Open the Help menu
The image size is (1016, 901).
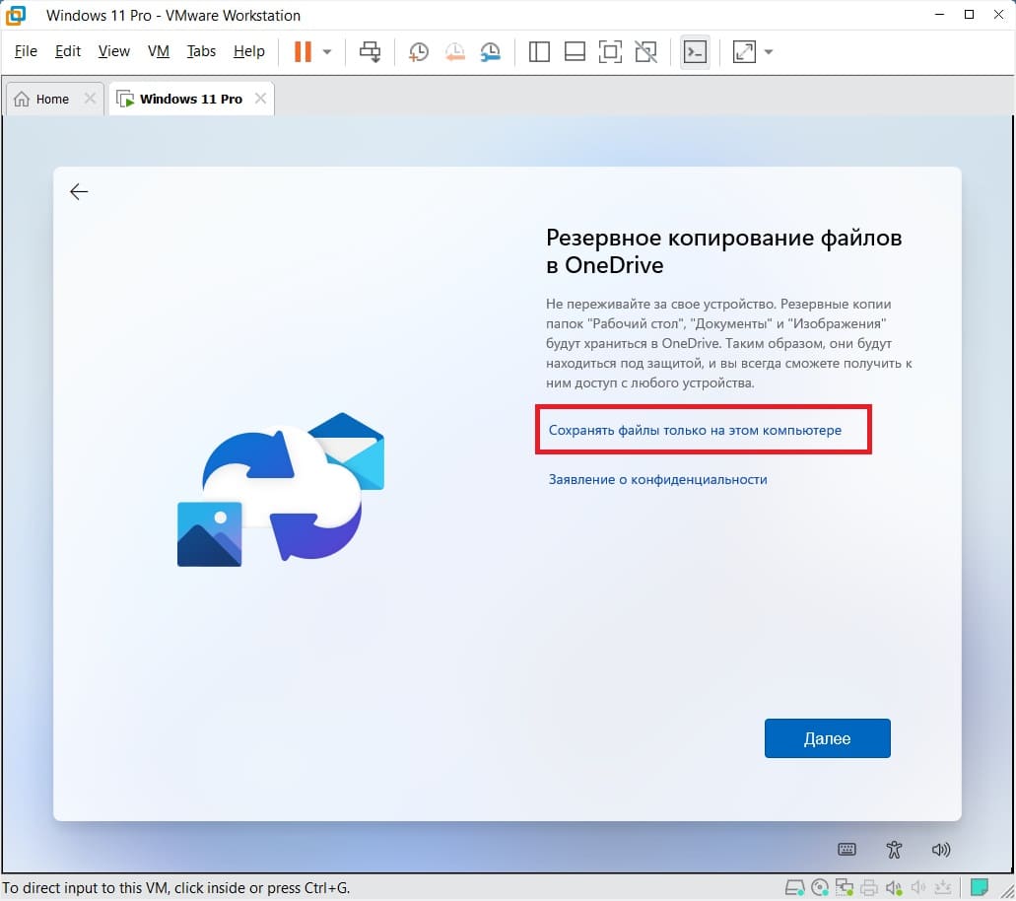[x=248, y=51]
